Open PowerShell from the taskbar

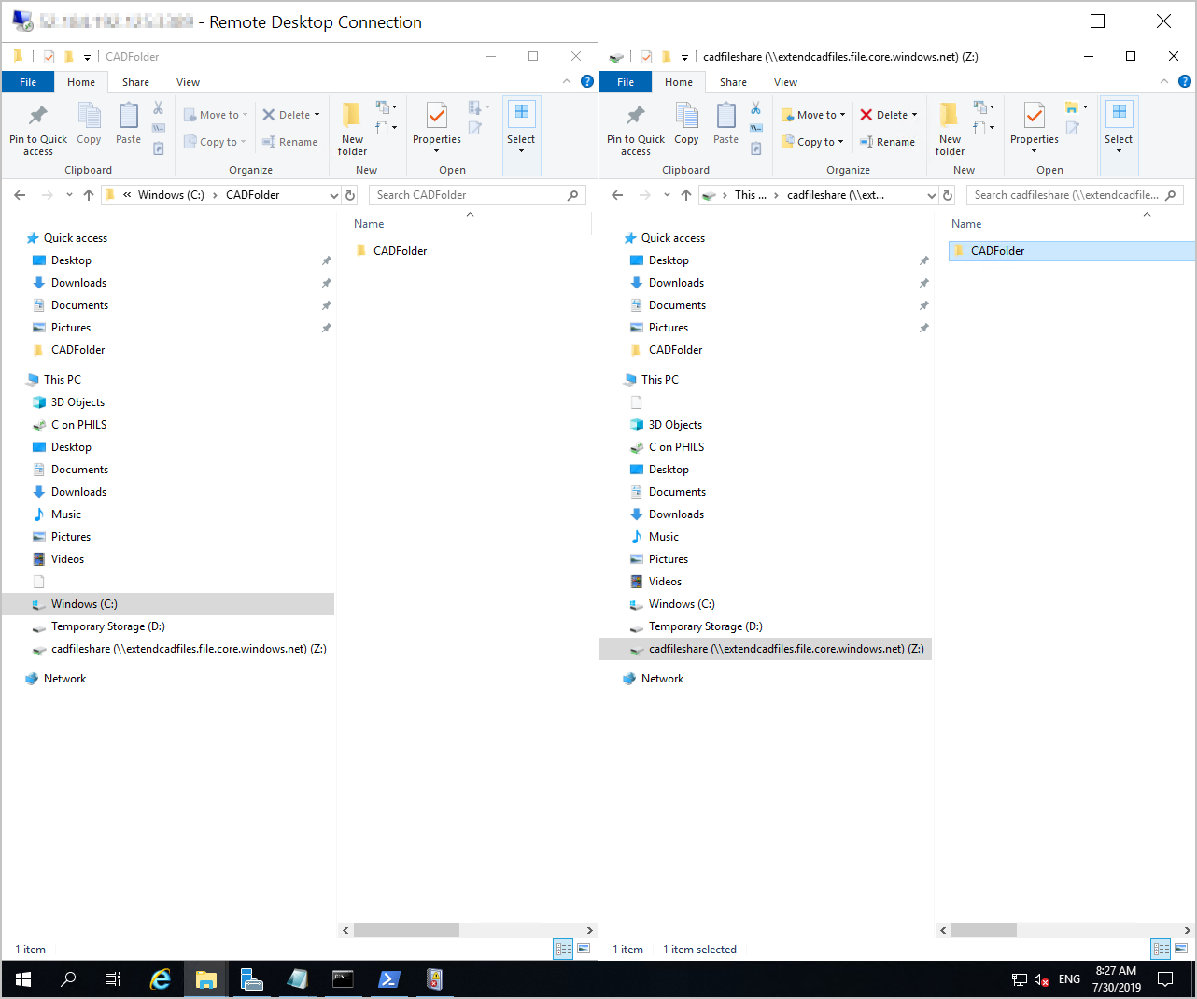pyautogui.click(x=388, y=979)
